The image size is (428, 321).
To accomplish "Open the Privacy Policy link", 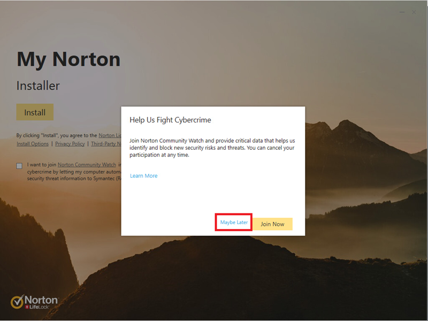I will [x=70, y=144].
